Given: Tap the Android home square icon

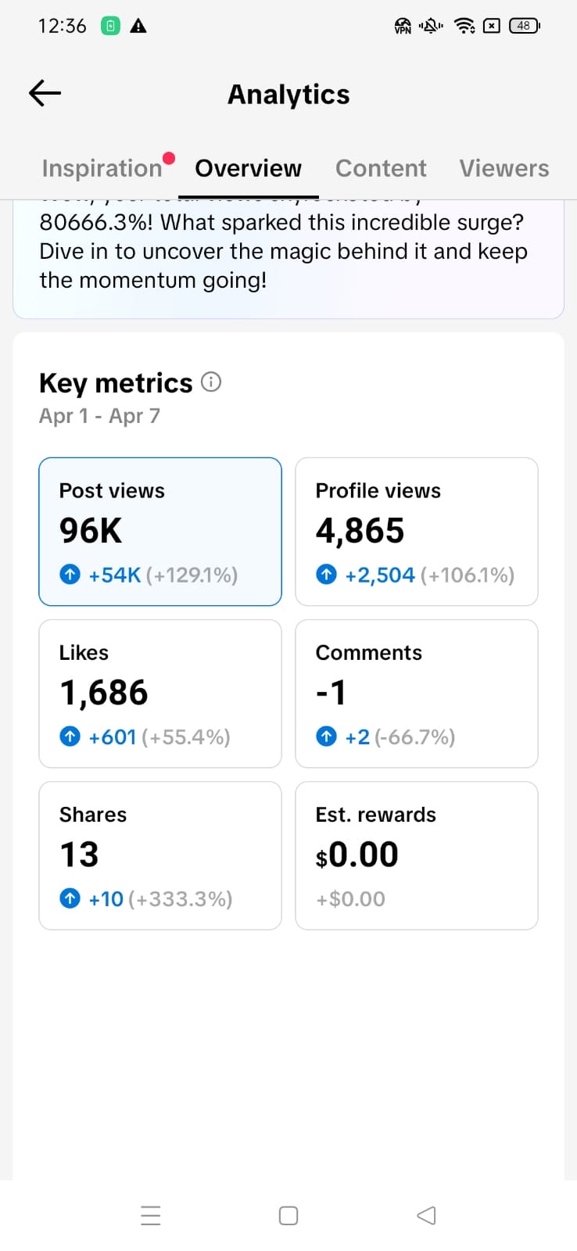Looking at the screenshot, I should [x=288, y=1216].
